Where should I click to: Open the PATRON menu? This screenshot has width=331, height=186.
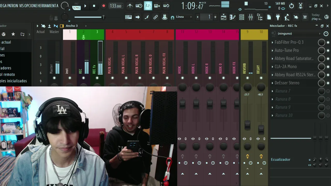pos(12,6)
